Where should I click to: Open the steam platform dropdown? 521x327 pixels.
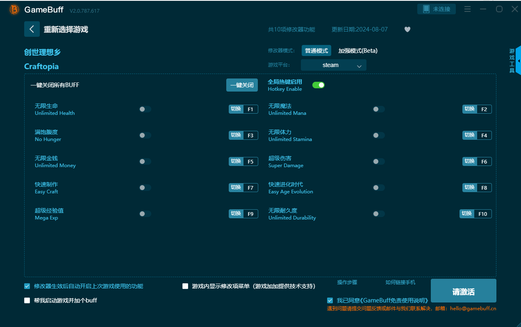point(334,65)
